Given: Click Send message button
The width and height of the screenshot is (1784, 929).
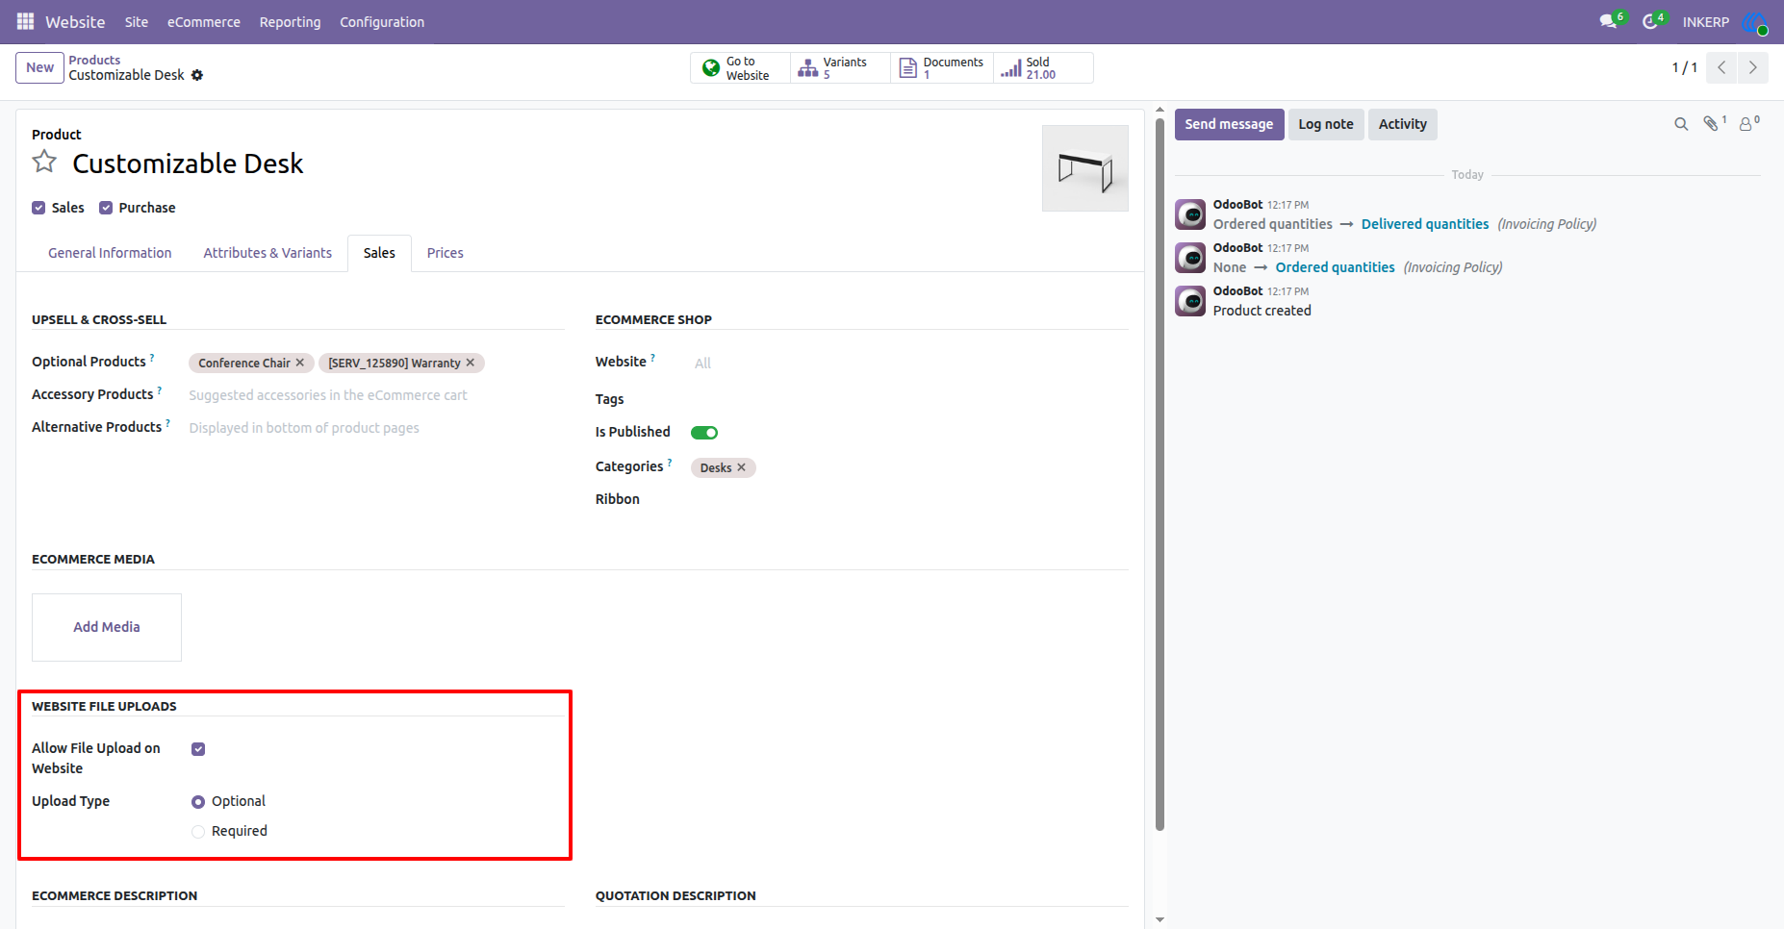Looking at the screenshot, I should [1229, 124].
